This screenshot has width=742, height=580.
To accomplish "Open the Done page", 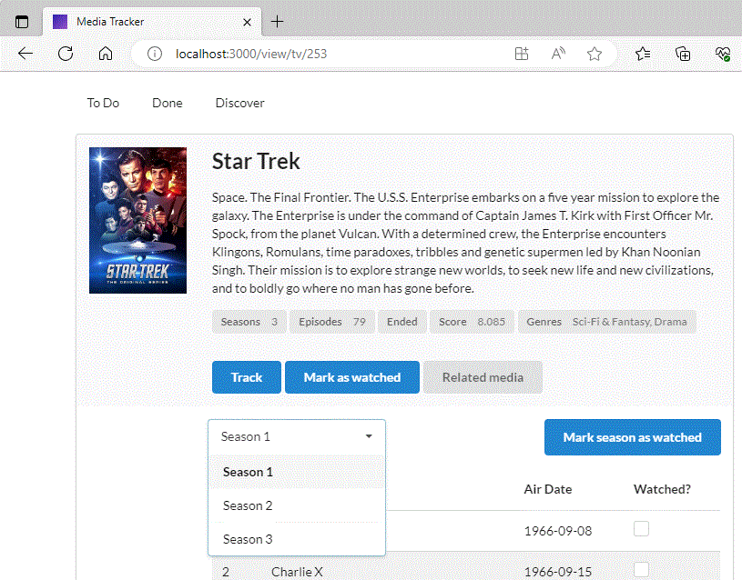I will point(167,103).
